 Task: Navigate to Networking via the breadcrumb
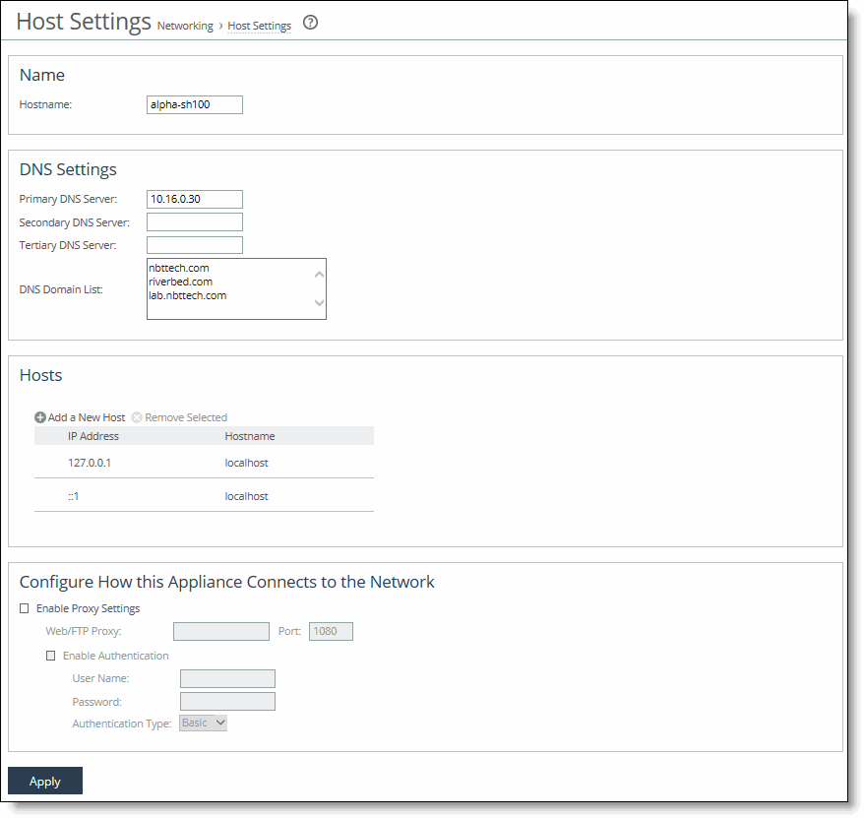point(185,26)
